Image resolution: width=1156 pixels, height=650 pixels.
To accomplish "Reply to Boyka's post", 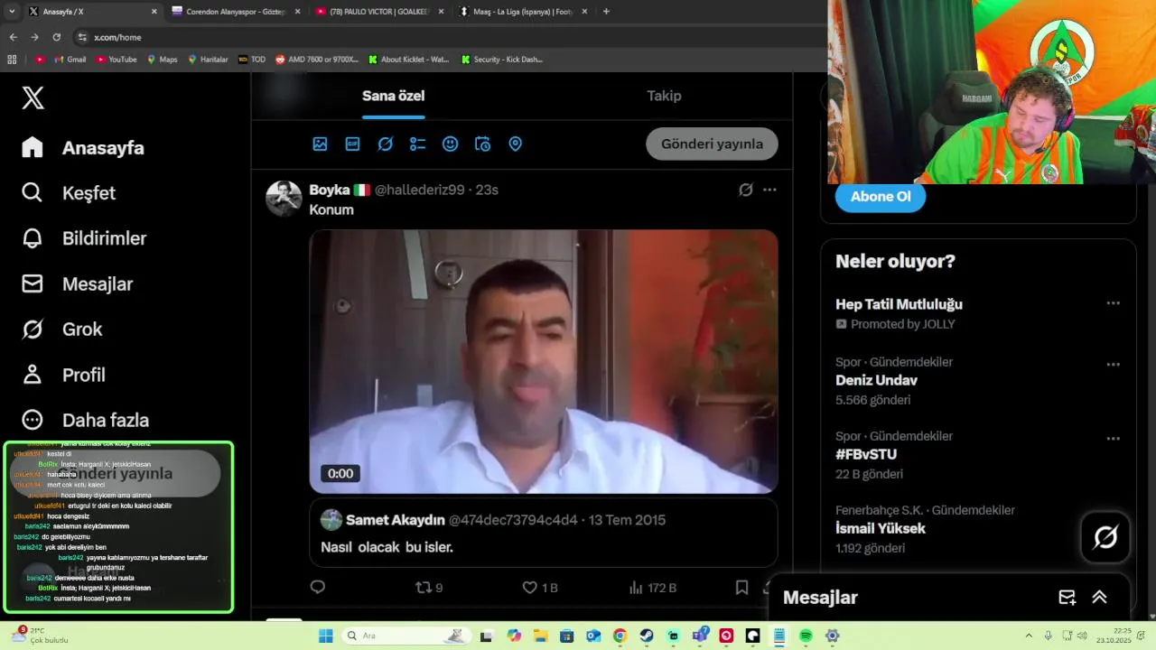I will coord(318,588).
